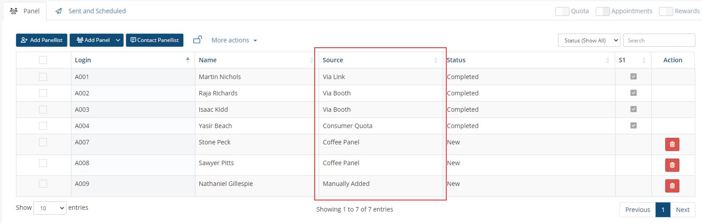
Task: Open Add Panel dropdown arrow
Action: [x=118, y=40]
